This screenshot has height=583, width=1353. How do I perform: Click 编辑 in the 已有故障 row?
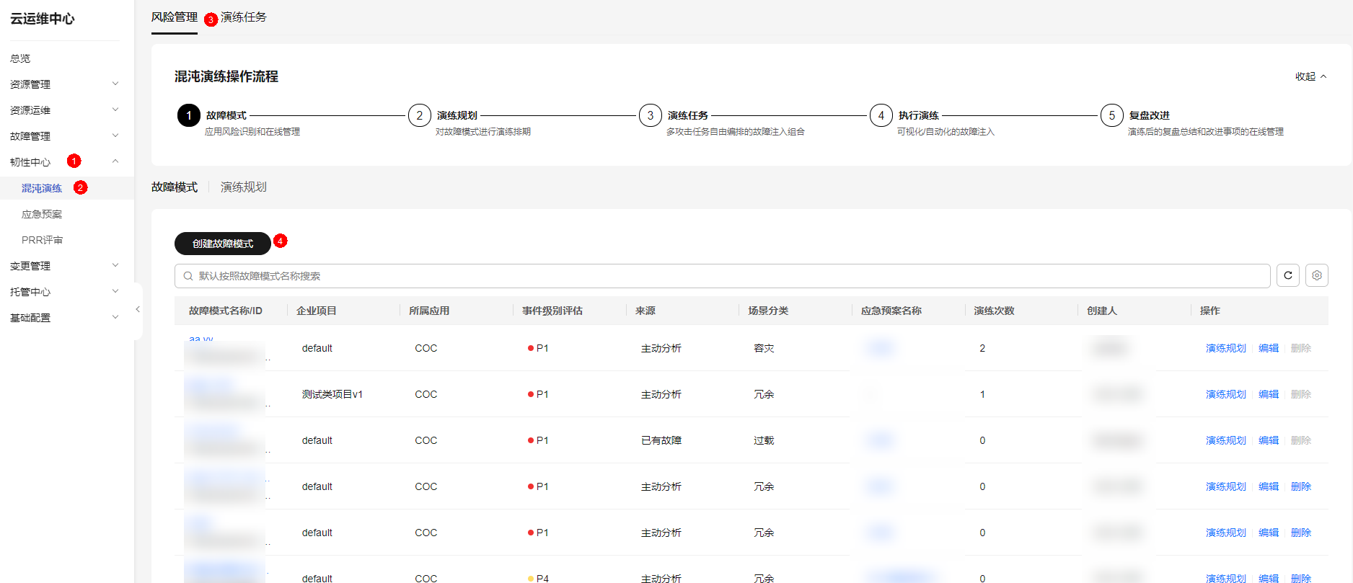(x=1269, y=440)
